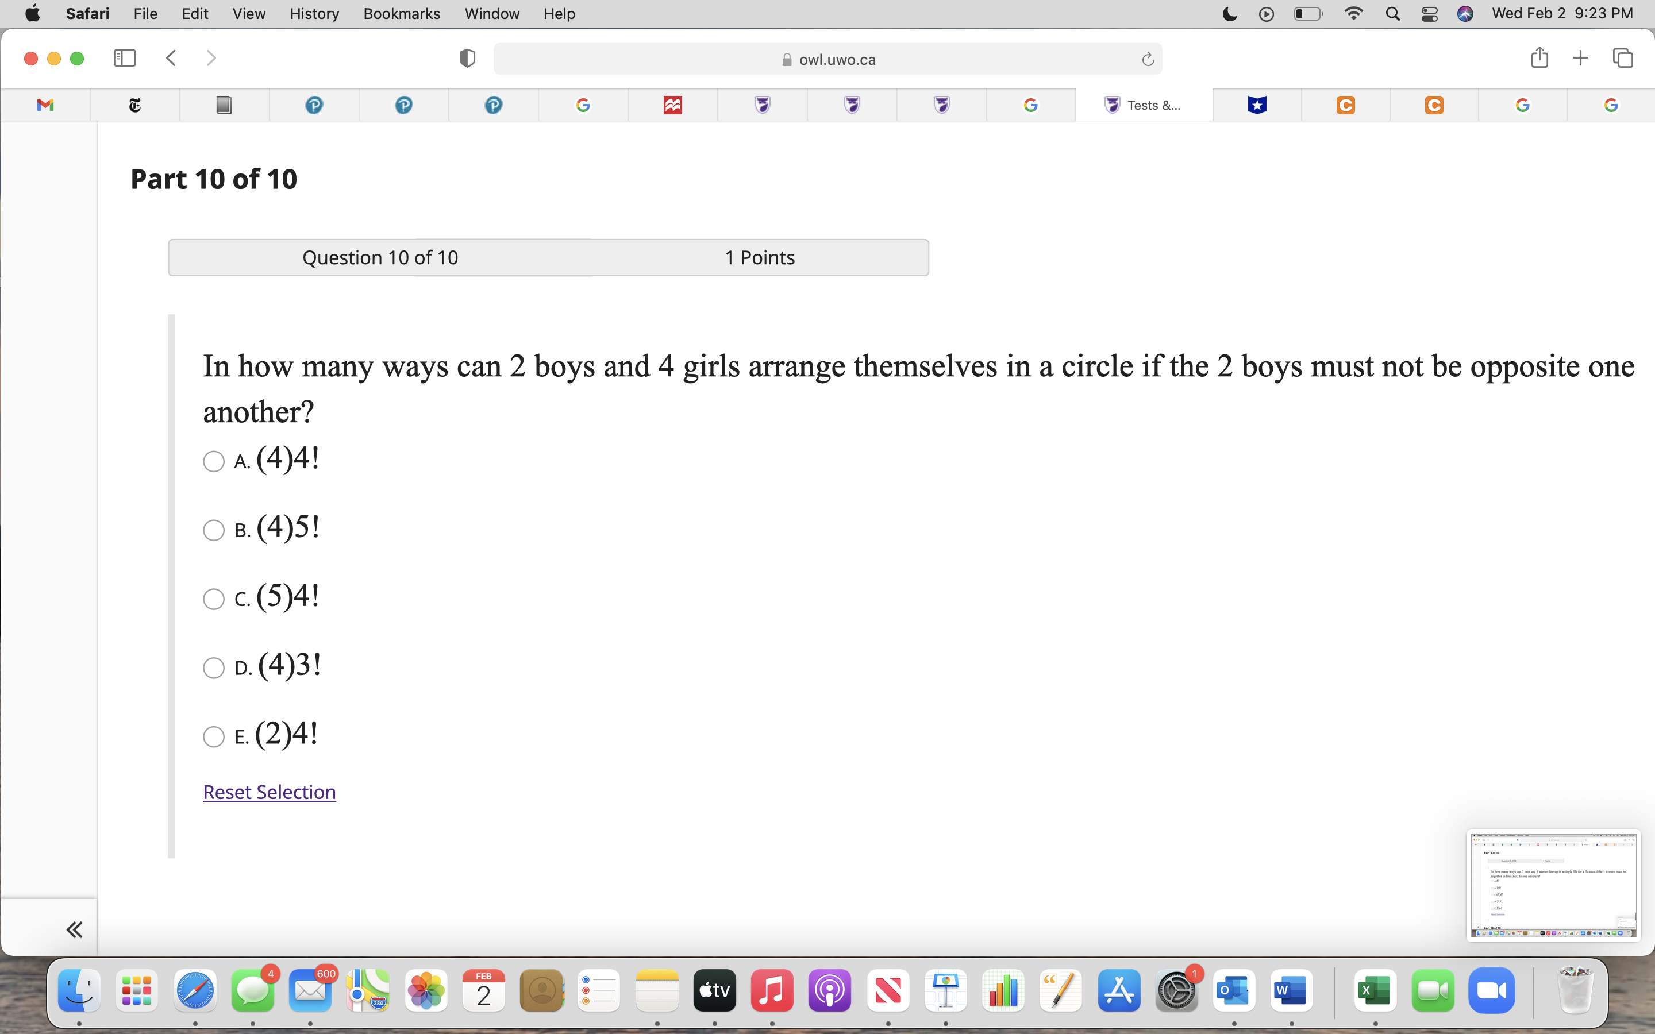Open the New York Times bookmark
The image size is (1655, 1034).
click(x=134, y=105)
